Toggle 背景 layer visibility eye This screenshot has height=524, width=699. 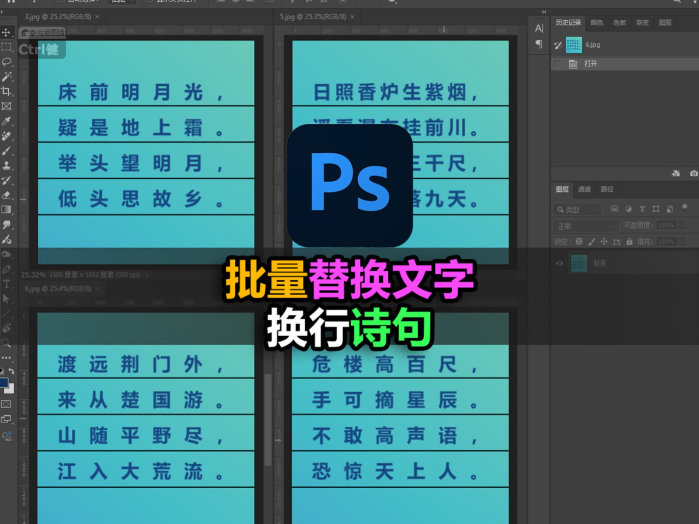pyautogui.click(x=560, y=263)
